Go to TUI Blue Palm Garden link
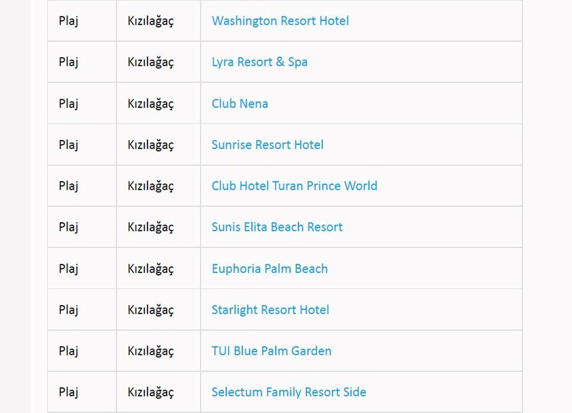Screen dimensions: 572x413 point(271,351)
